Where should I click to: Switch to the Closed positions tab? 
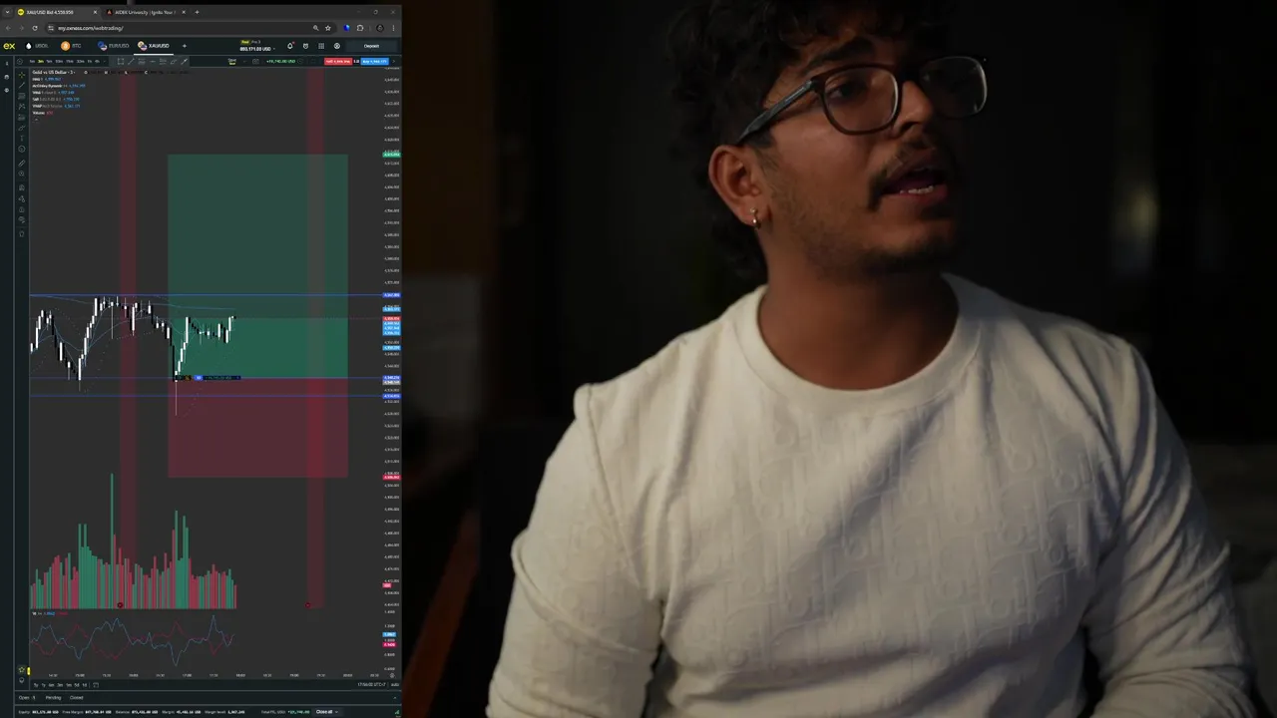point(77,698)
